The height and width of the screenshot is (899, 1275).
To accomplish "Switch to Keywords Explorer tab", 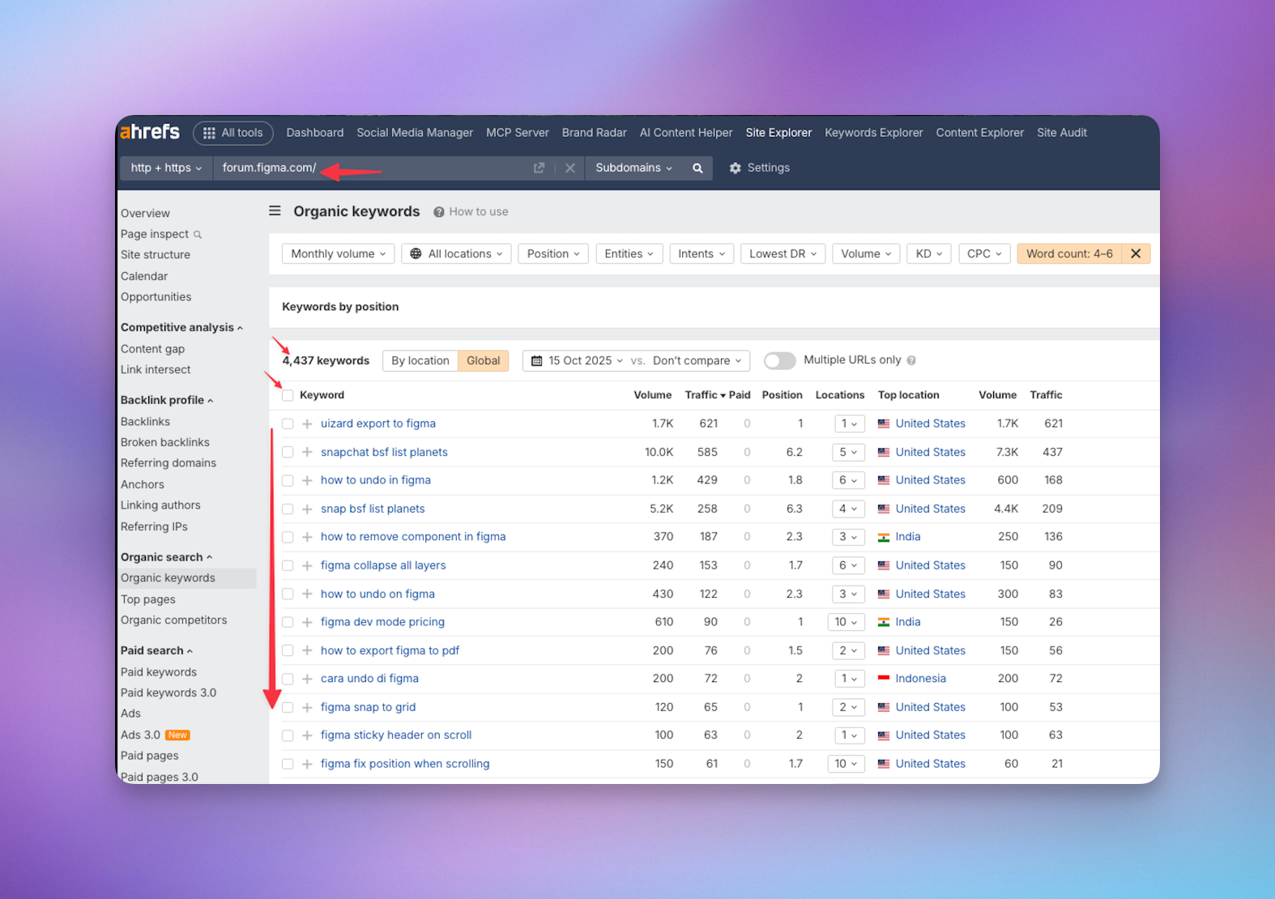I will click(873, 133).
